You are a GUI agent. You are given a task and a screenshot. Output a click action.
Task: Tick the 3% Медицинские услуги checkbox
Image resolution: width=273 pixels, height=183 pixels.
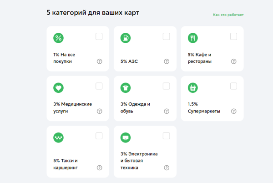[x=99, y=86]
